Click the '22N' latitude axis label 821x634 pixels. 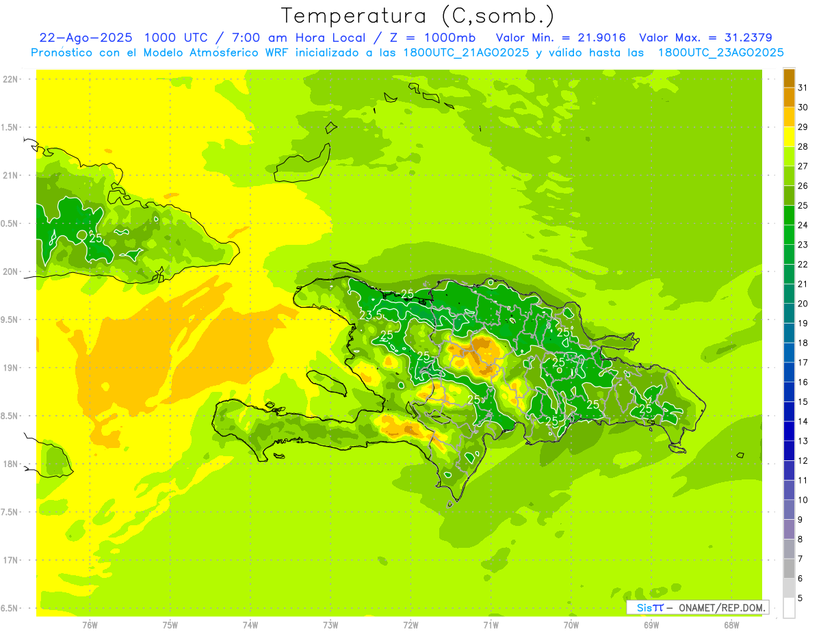[10, 79]
